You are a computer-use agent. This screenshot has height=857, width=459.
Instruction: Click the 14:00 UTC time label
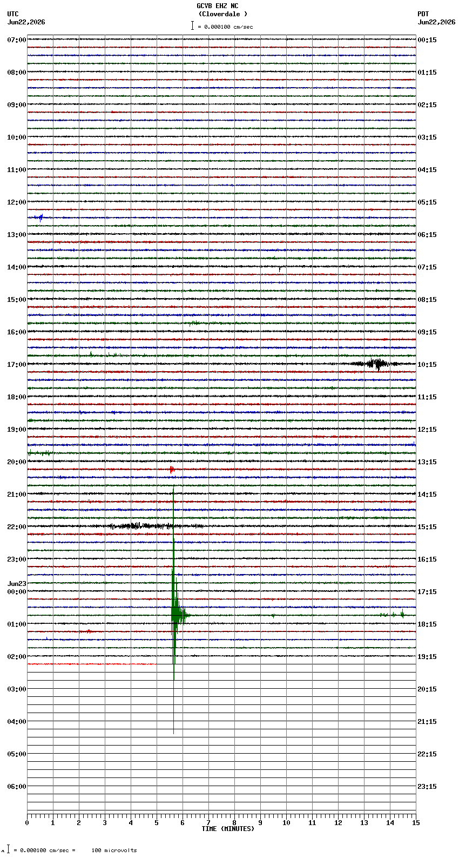click(17, 267)
